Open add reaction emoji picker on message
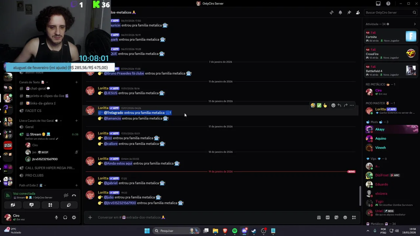 tap(333, 105)
